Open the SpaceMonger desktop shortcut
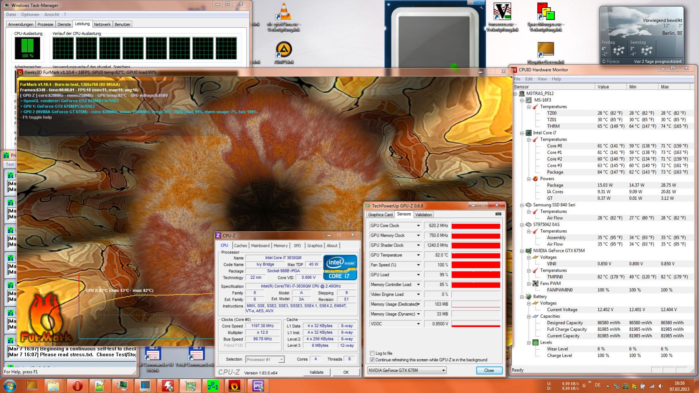The height and width of the screenshot is (393, 699). click(545, 17)
